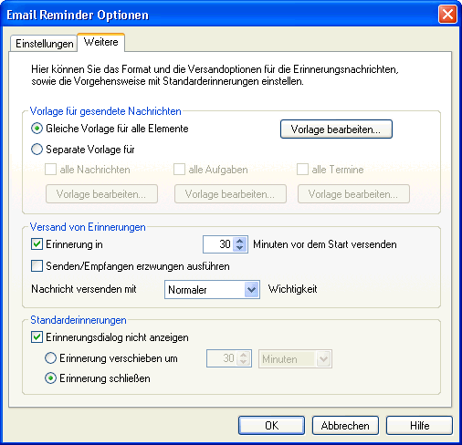The height and width of the screenshot is (445, 462).
Task: Select Erinnerung schließen radio button
Action: click(50, 378)
